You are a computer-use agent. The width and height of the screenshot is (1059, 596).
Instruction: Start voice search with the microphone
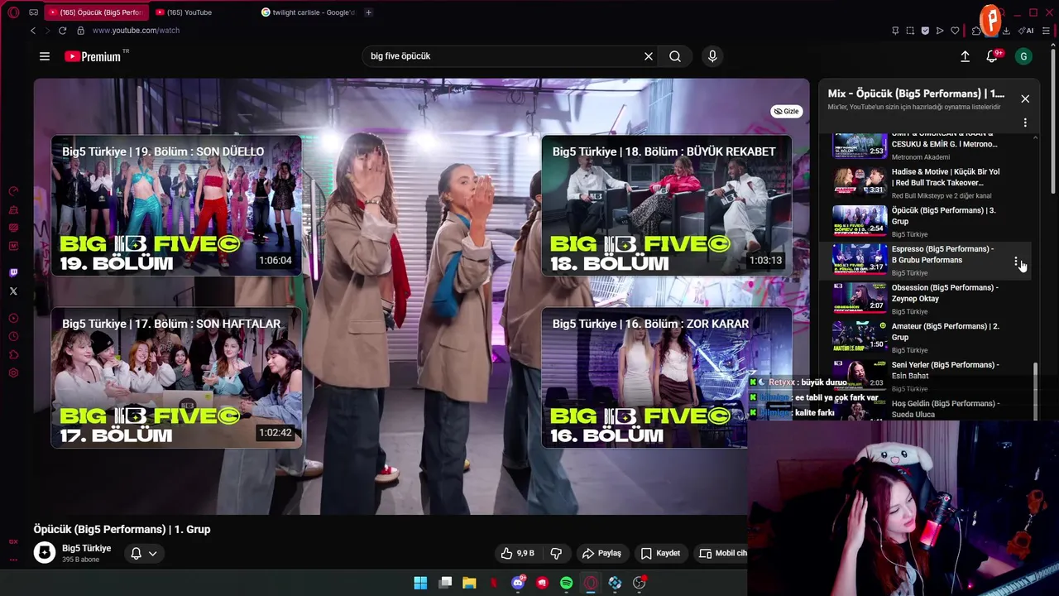click(712, 56)
